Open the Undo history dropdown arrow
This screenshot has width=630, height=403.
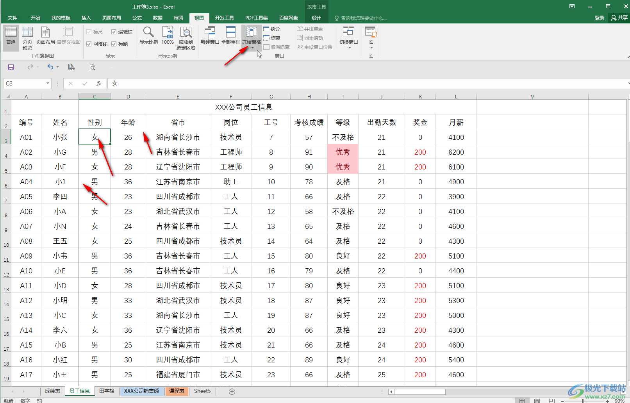click(57, 67)
